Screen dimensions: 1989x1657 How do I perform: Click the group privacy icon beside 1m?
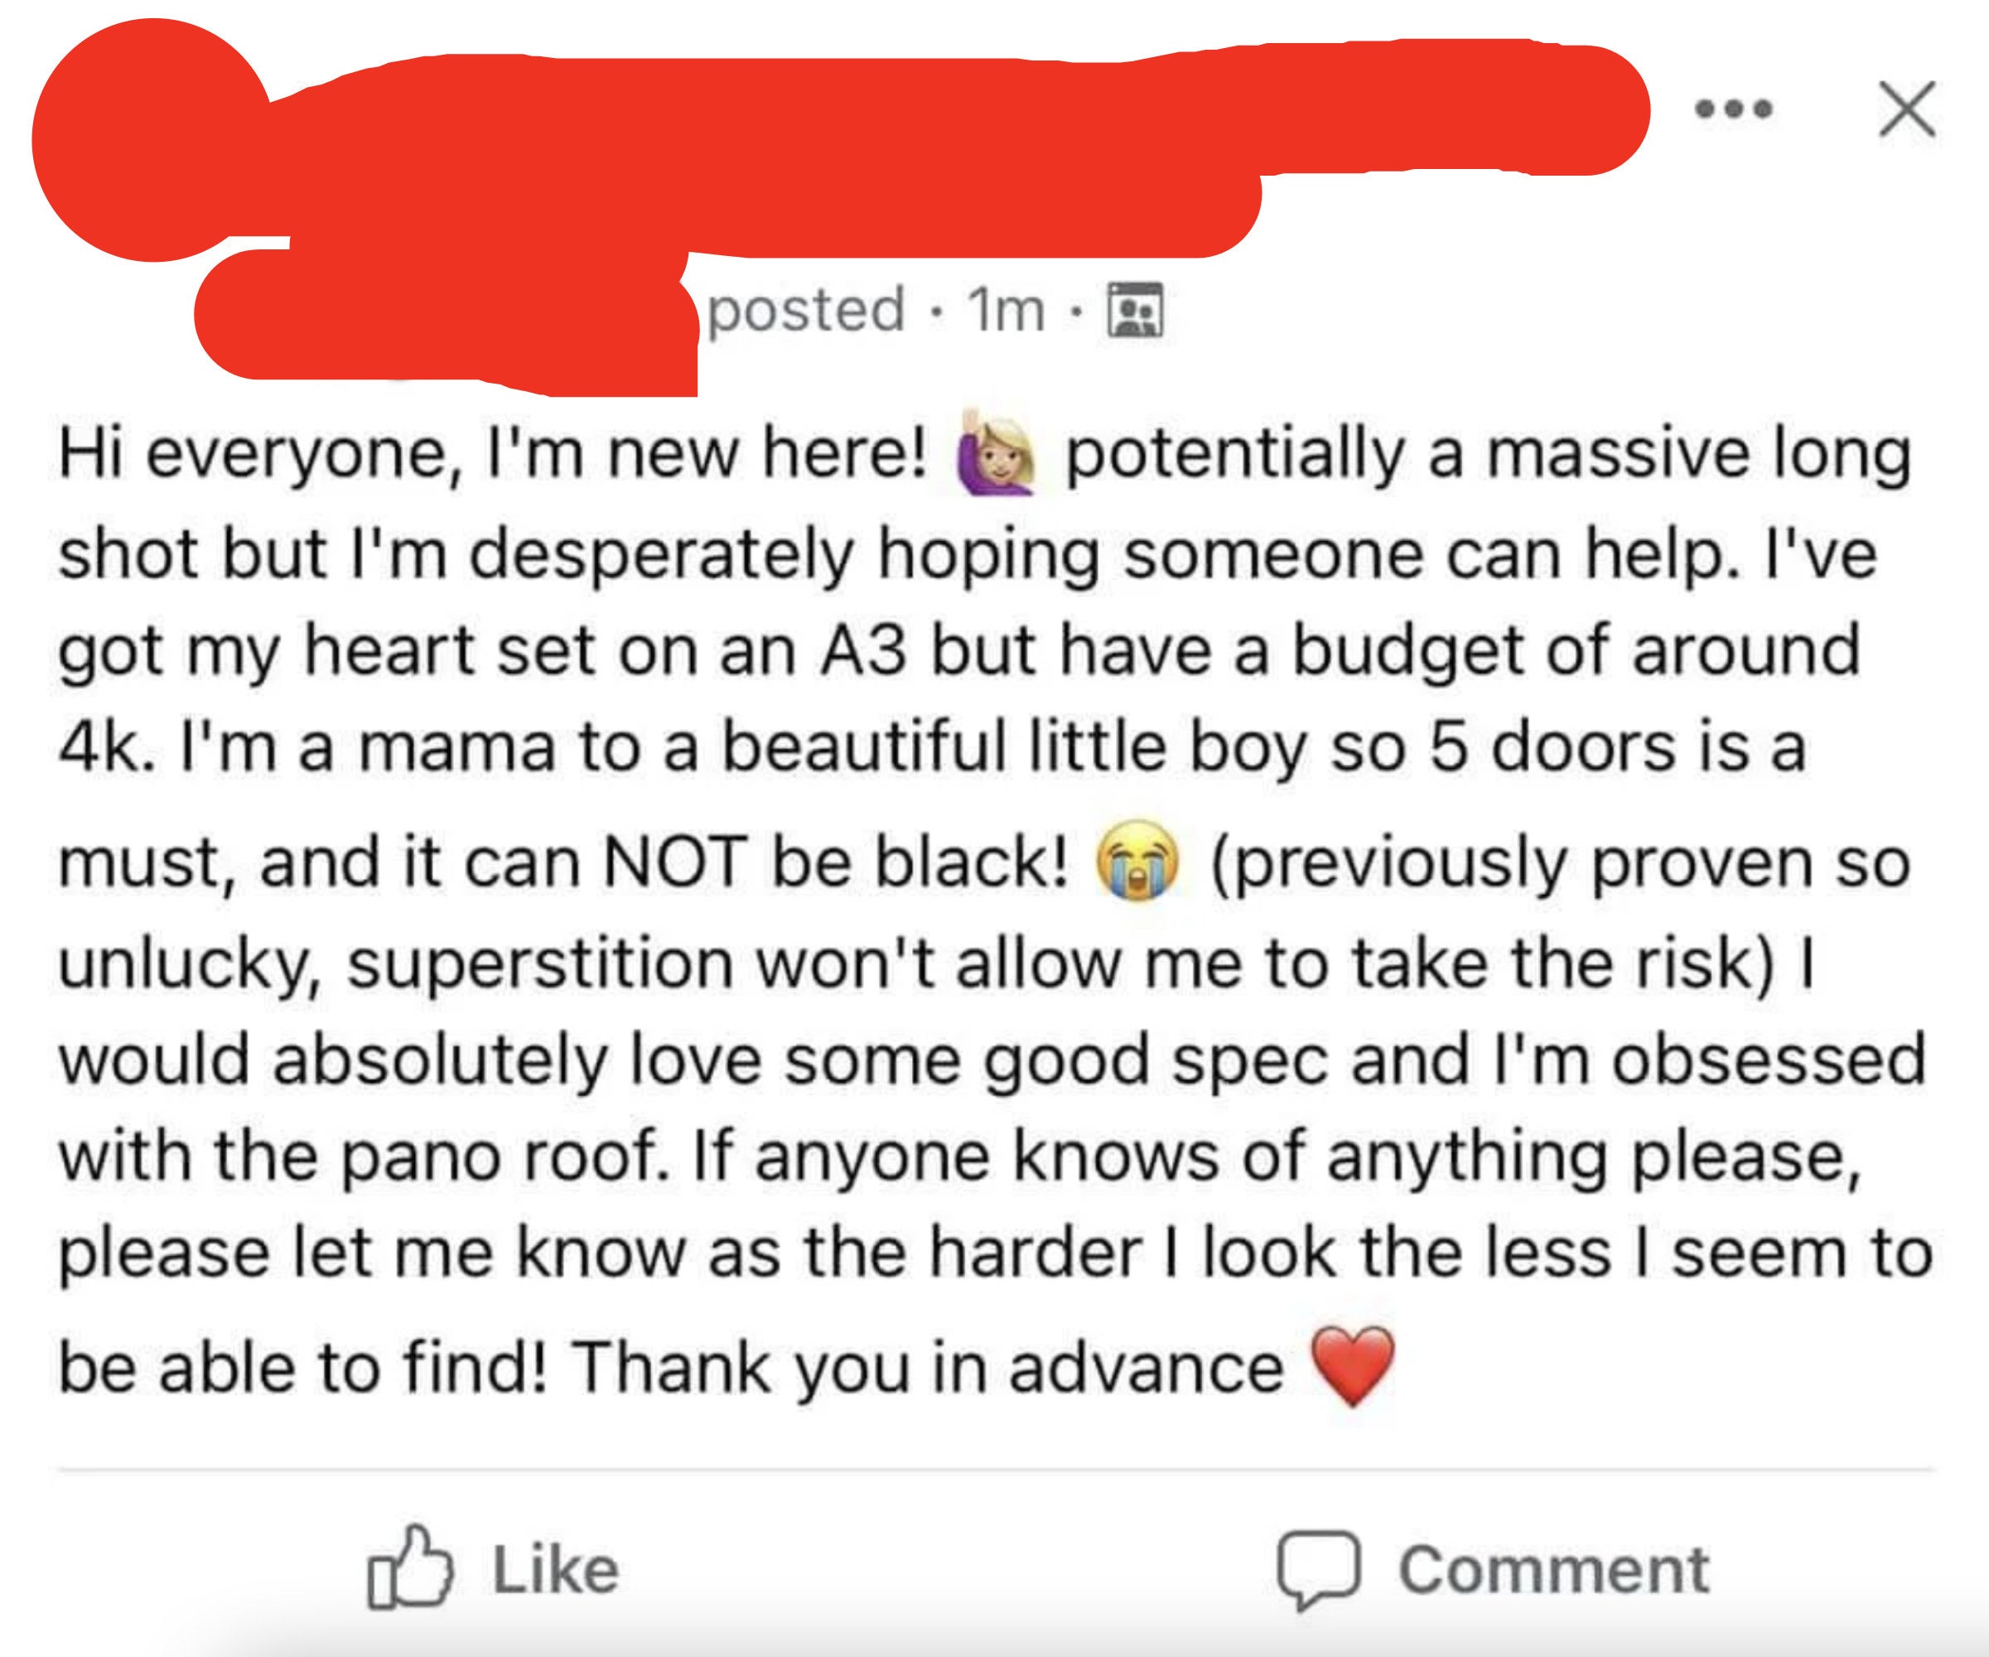tap(1136, 310)
